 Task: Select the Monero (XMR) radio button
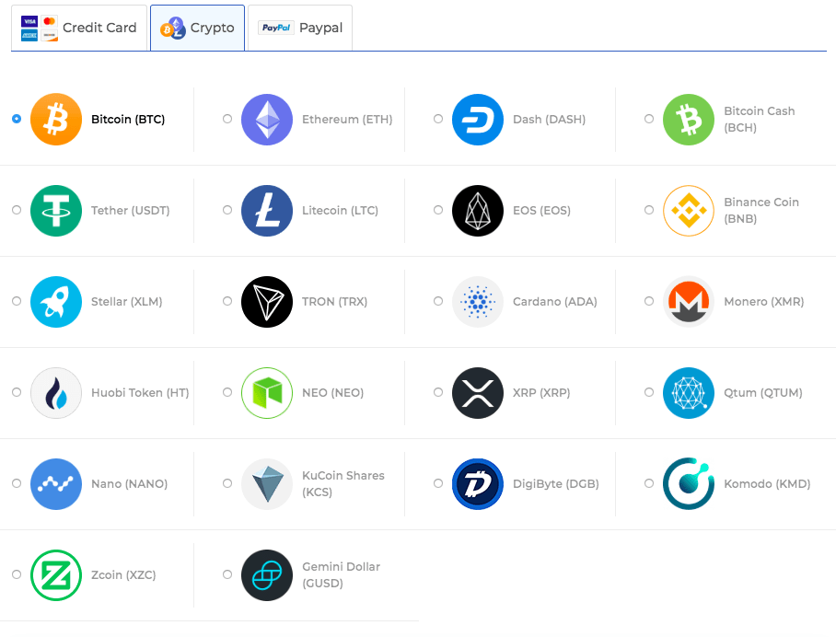649,301
